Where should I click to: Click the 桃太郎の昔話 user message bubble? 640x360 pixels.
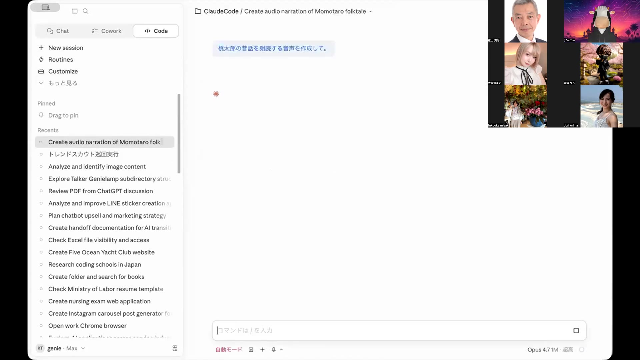(x=273, y=49)
